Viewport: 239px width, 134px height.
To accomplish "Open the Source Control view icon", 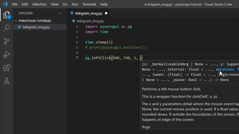I will 7,41.
